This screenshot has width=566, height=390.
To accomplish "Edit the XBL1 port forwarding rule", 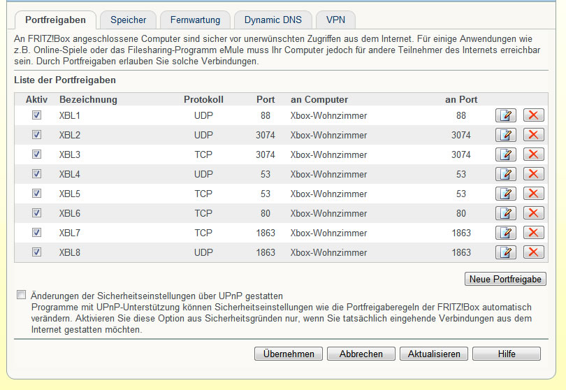I will click(x=505, y=115).
